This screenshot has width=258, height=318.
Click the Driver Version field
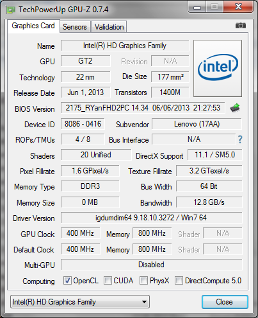[x=152, y=218]
